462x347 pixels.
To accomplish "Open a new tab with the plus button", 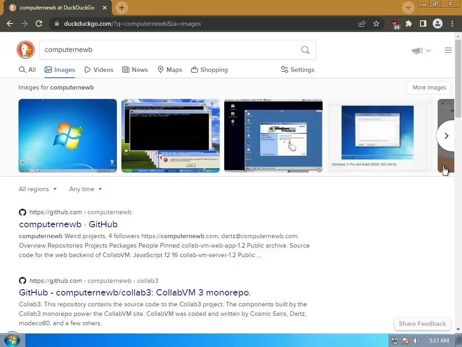I will [122, 8].
